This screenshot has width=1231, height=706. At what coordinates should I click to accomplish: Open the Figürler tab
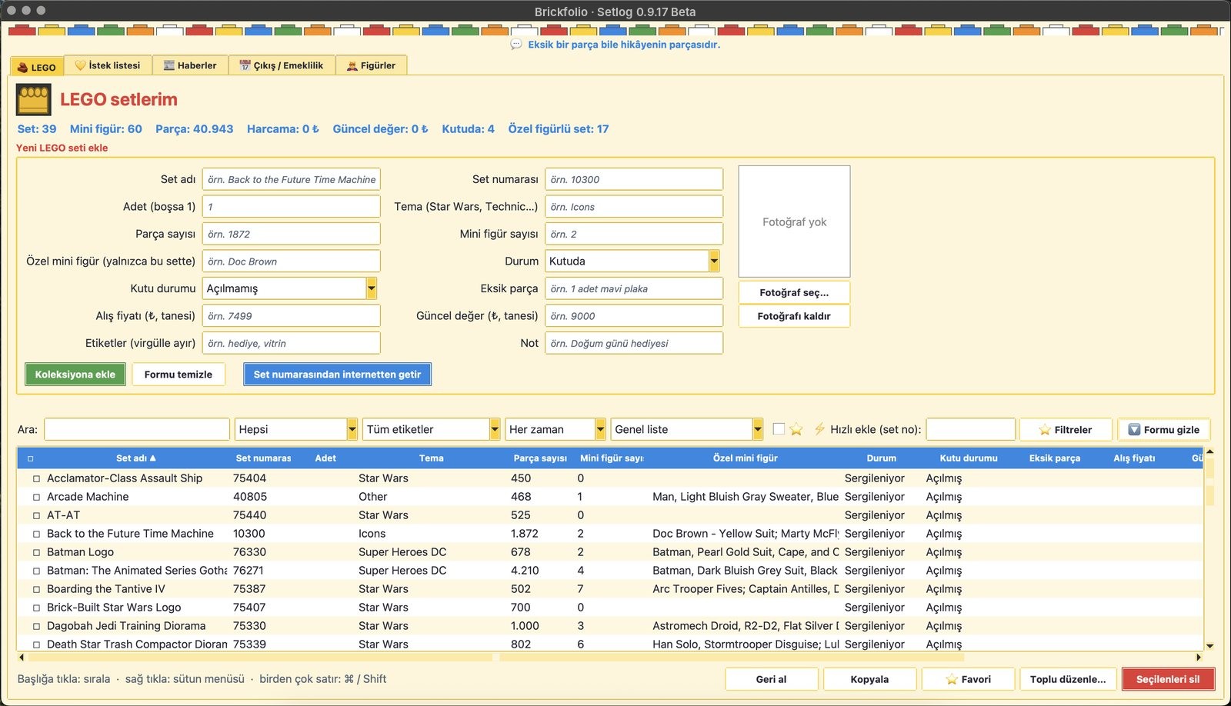tap(371, 65)
